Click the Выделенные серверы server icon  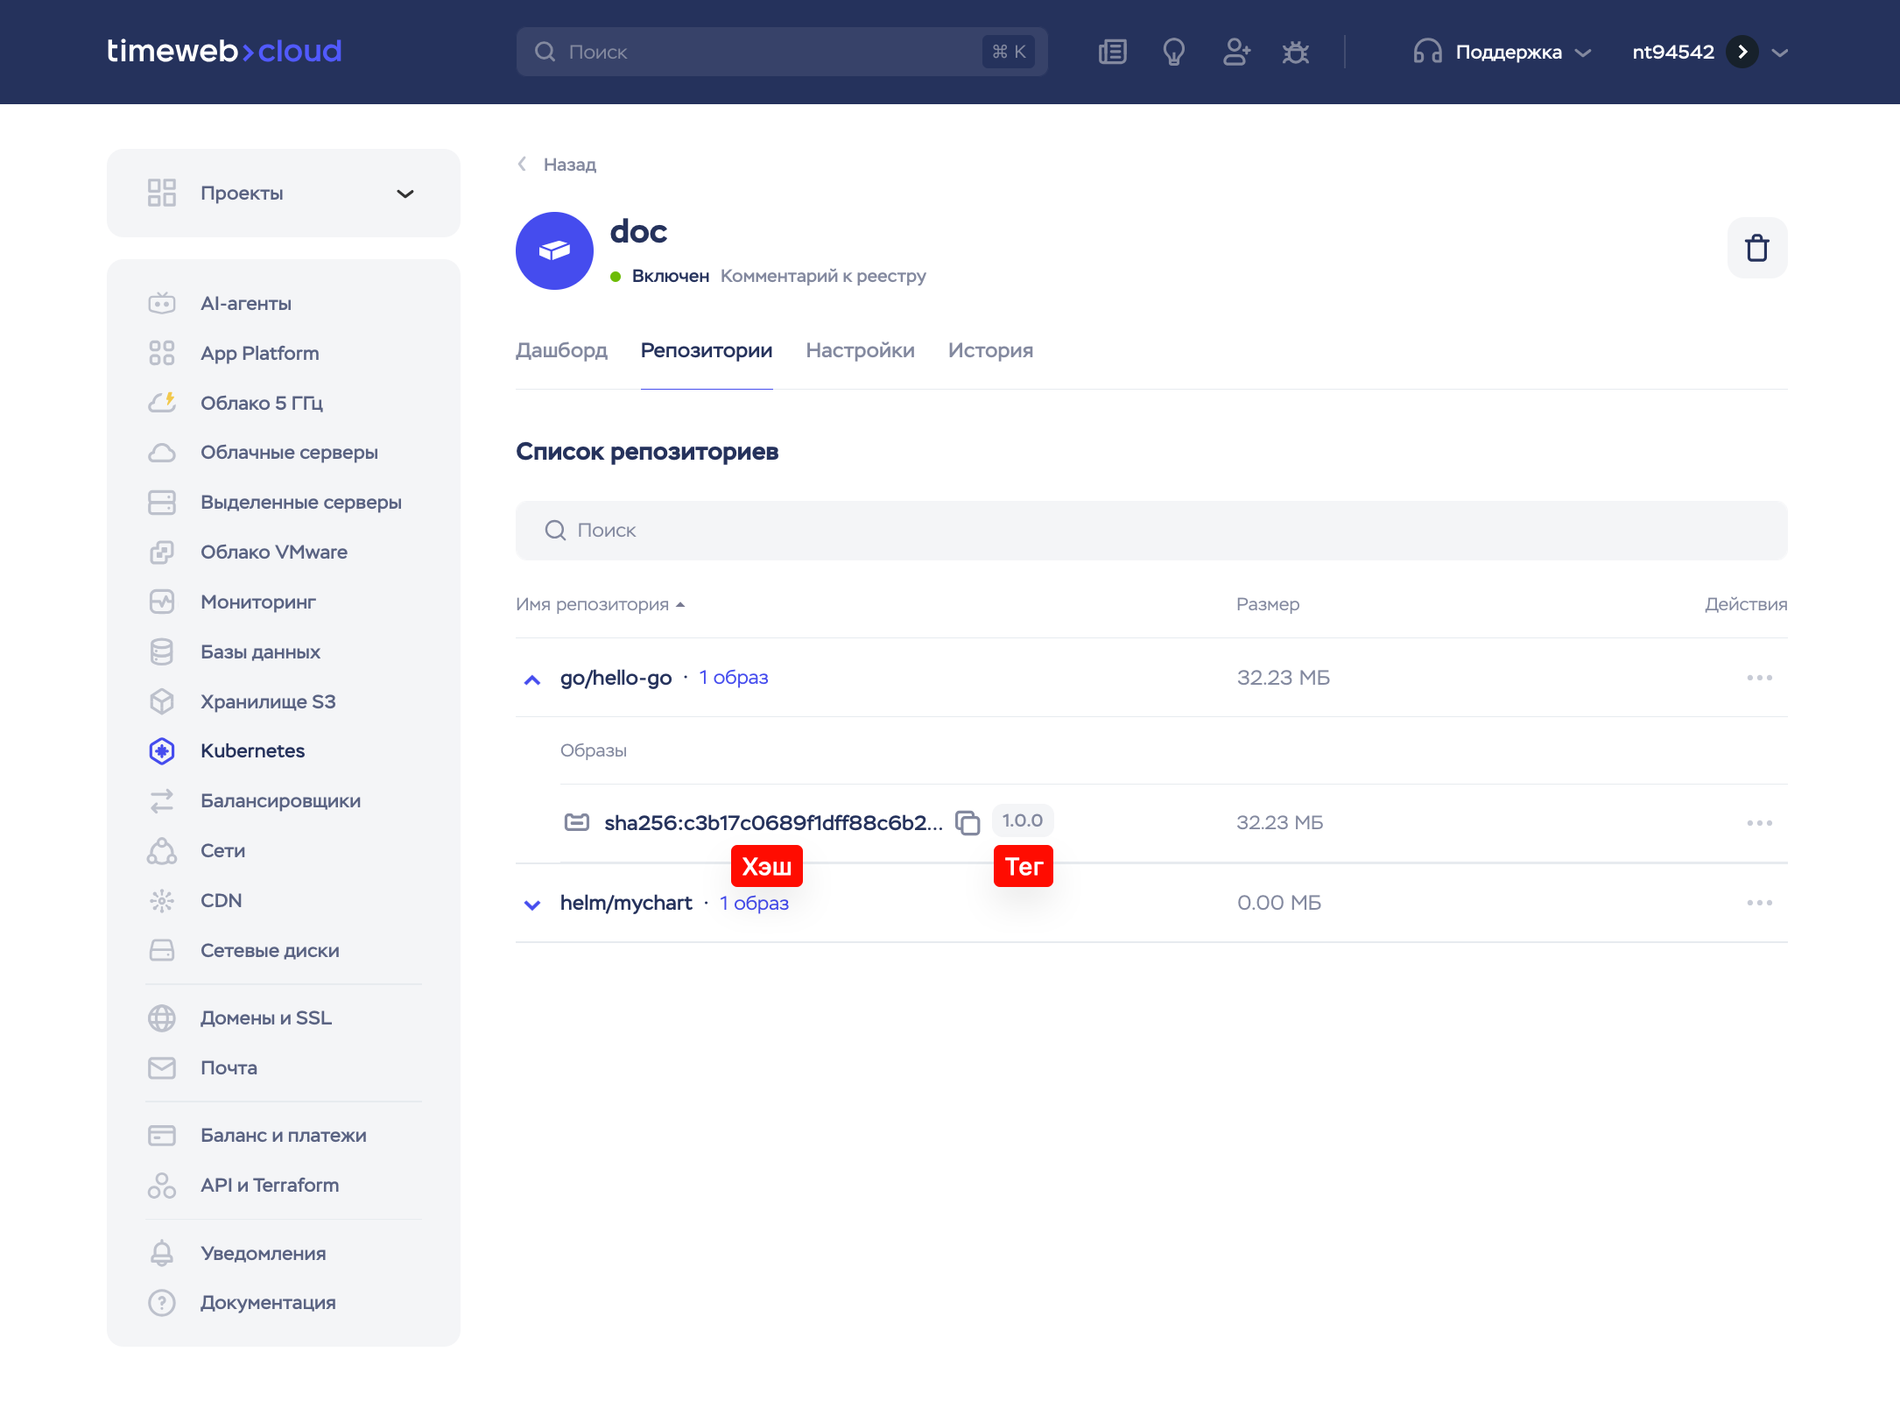[x=162, y=503]
